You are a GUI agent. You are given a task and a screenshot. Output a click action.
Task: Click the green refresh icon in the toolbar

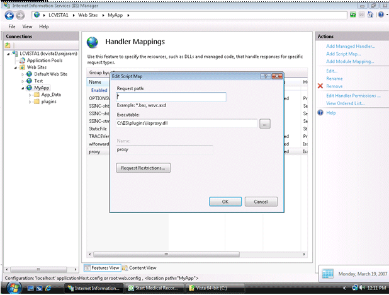point(352,15)
